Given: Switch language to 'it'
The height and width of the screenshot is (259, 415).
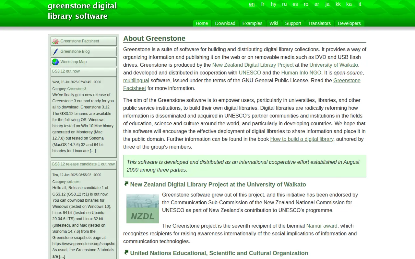Looking at the screenshot, I should tap(360, 4).
